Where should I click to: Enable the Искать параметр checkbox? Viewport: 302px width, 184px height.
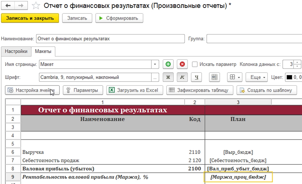195,64
